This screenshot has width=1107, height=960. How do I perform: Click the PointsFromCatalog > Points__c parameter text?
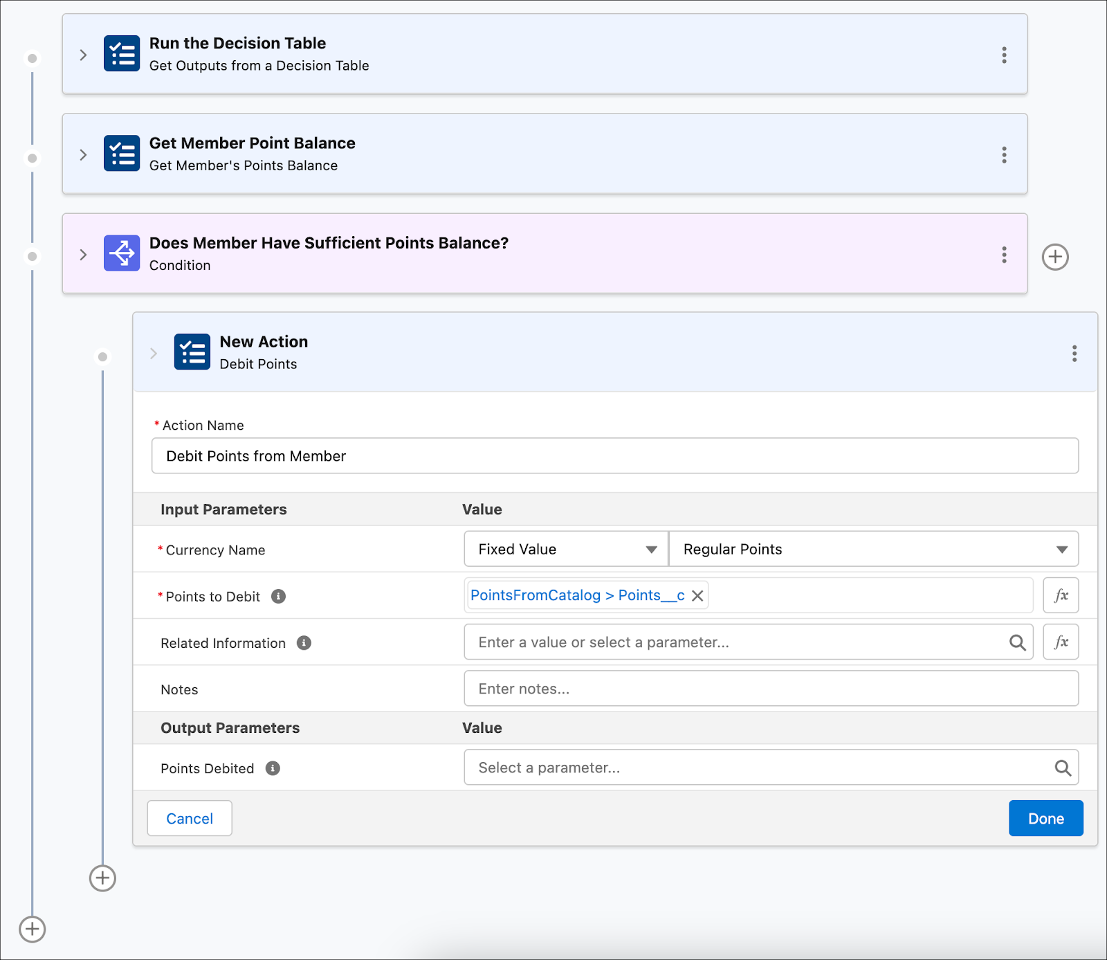pyautogui.click(x=577, y=595)
